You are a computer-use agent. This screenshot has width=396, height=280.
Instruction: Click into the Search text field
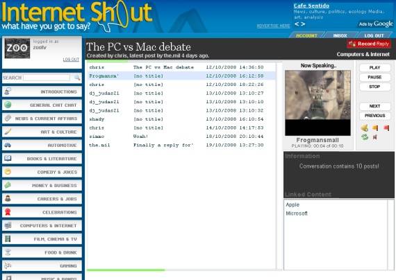coord(47,78)
